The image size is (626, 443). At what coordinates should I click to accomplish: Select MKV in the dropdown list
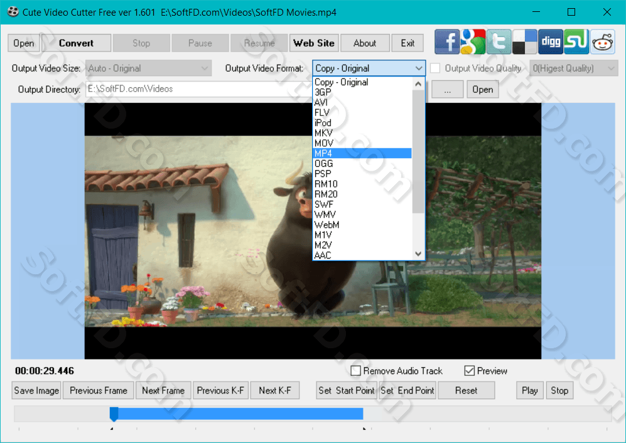[x=362, y=133]
